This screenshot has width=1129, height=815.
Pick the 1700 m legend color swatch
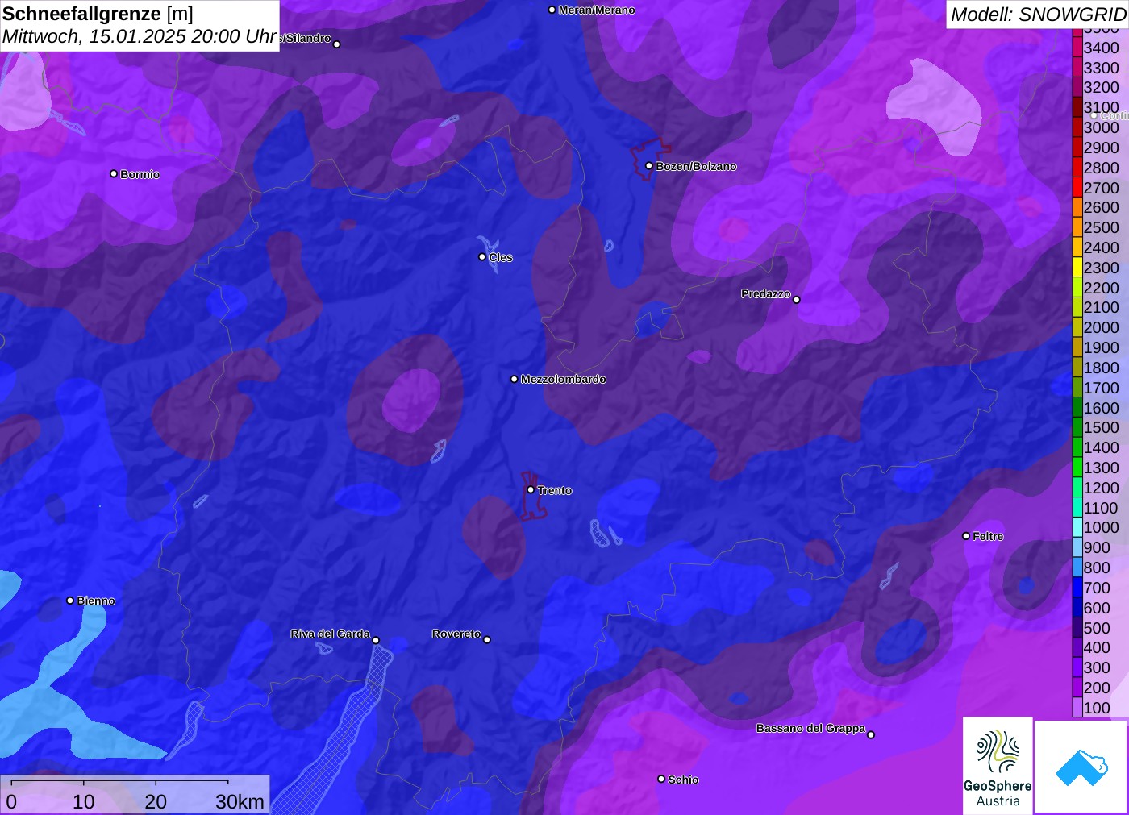[x=1077, y=388]
